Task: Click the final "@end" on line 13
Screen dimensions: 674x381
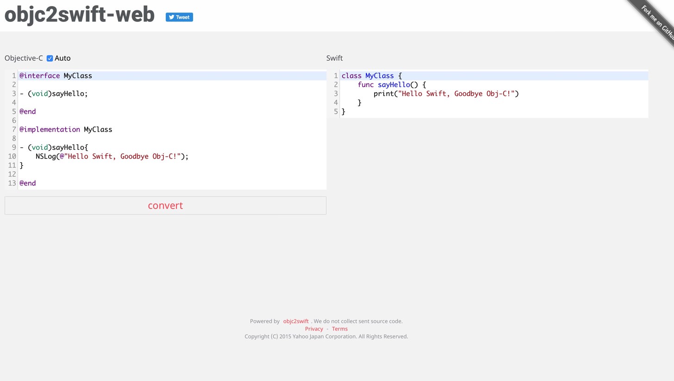Action: click(x=27, y=183)
